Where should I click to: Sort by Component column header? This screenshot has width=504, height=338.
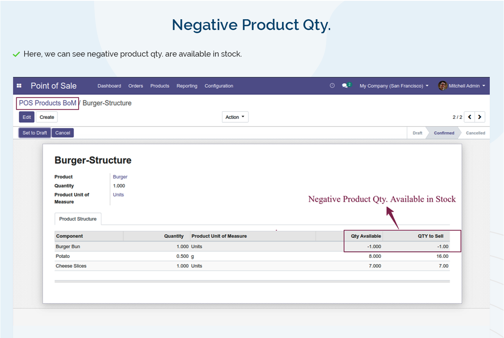pos(89,236)
